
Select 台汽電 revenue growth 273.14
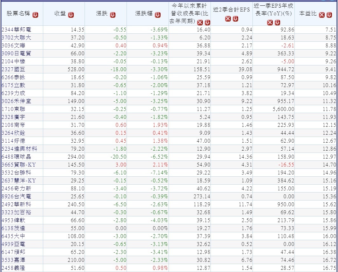point(202,197)
